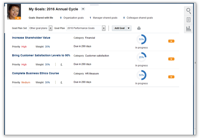Open orange actions menu for Business Ethics Course
This screenshot has height=138, width=200.
pyautogui.click(x=171, y=77)
